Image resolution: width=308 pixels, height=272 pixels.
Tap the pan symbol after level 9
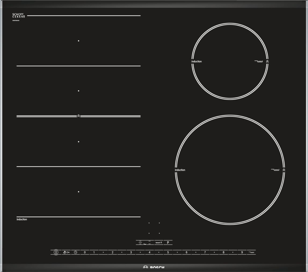point(251,252)
